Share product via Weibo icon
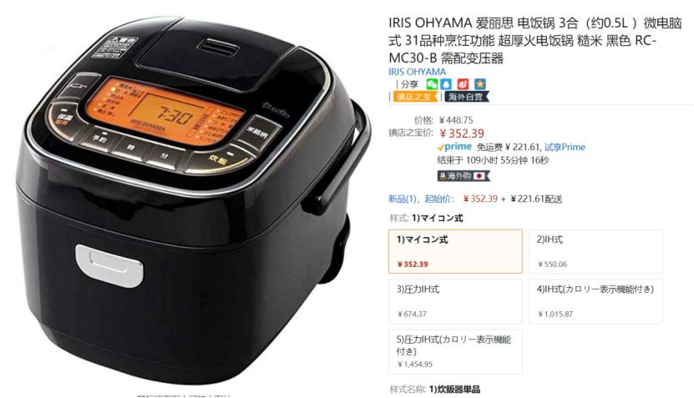Image resolution: width=694 pixels, height=398 pixels. pyautogui.click(x=463, y=84)
